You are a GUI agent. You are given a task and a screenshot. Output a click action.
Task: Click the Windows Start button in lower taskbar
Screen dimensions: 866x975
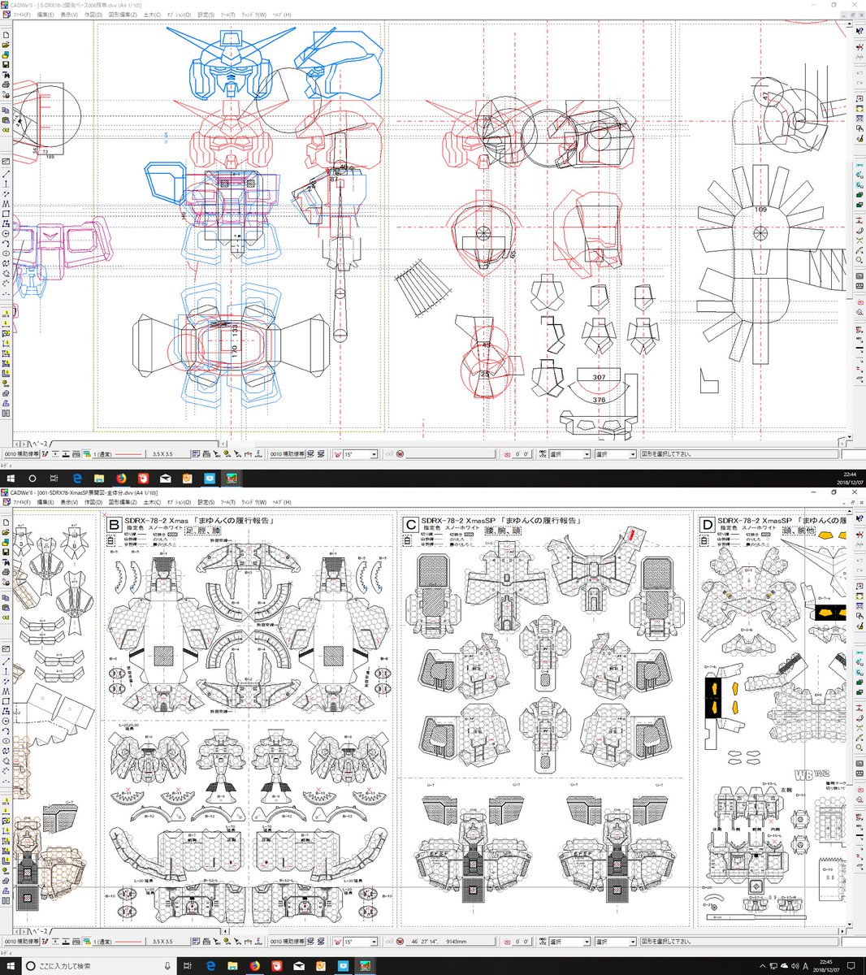click(10, 966)
